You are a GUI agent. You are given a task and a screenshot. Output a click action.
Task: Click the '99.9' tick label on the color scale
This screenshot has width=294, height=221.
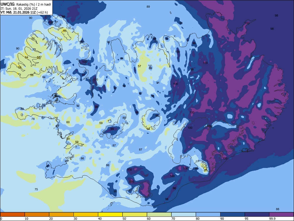tap(272, 219)
